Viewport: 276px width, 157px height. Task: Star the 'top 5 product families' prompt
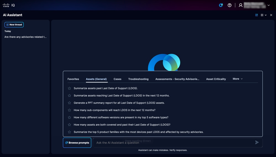click(x=69, y=132)
